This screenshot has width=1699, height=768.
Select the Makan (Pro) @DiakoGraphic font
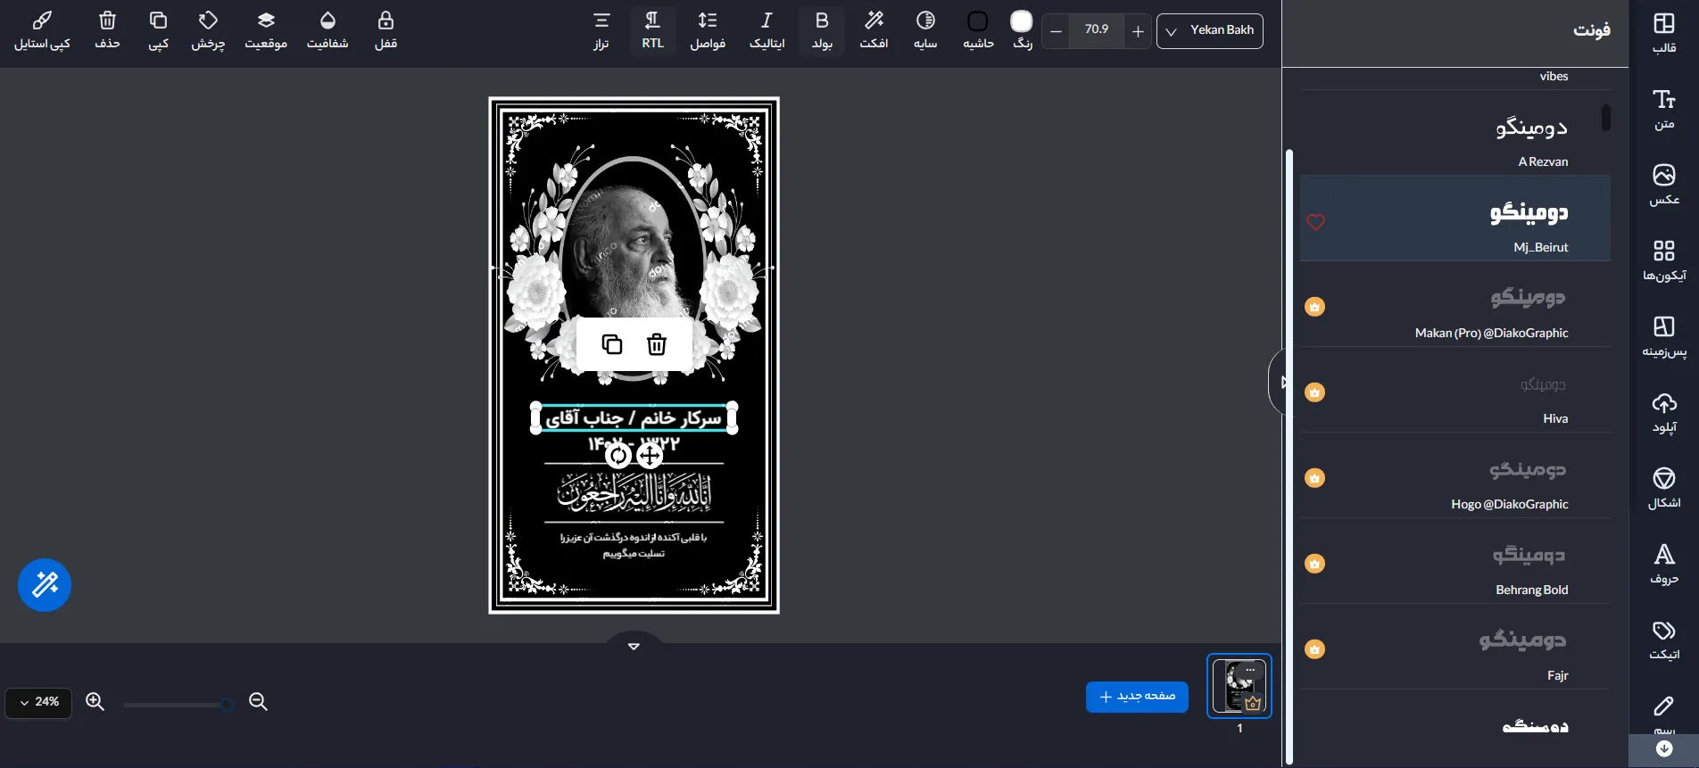click(1455, 304)
